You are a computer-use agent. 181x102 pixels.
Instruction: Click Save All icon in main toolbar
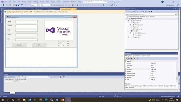19,5
